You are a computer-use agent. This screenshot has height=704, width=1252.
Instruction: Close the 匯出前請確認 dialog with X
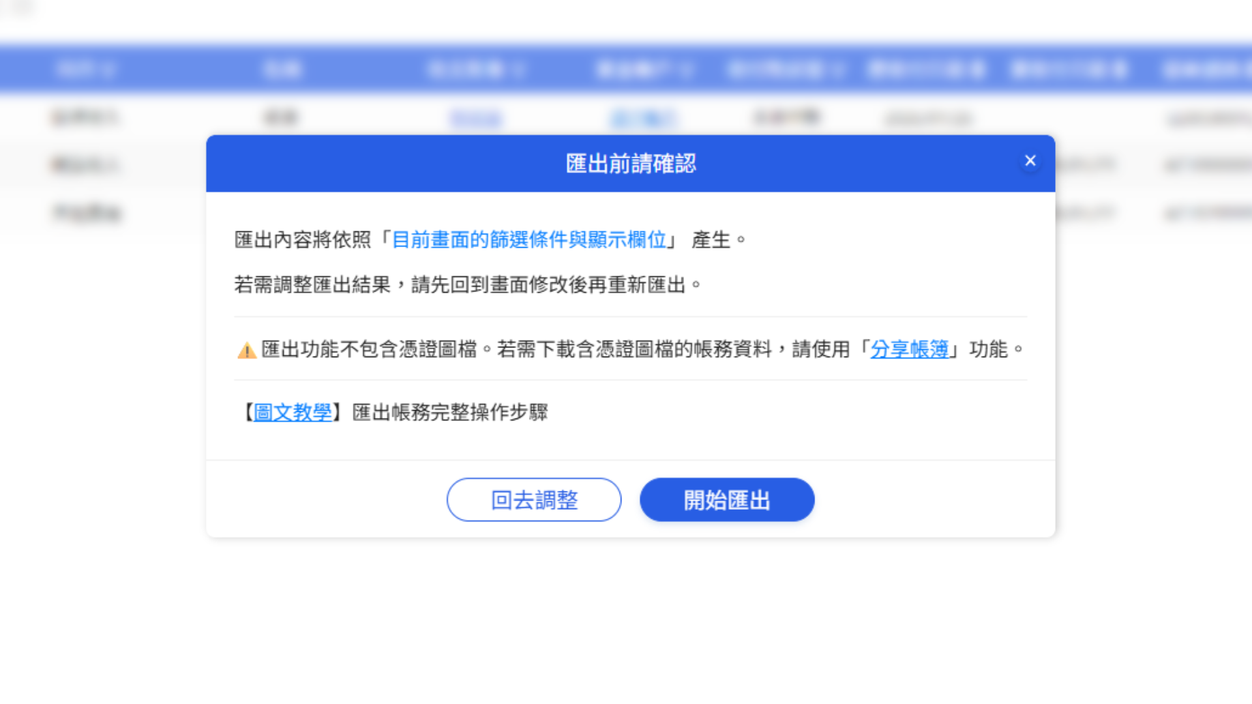point(1030,160)
